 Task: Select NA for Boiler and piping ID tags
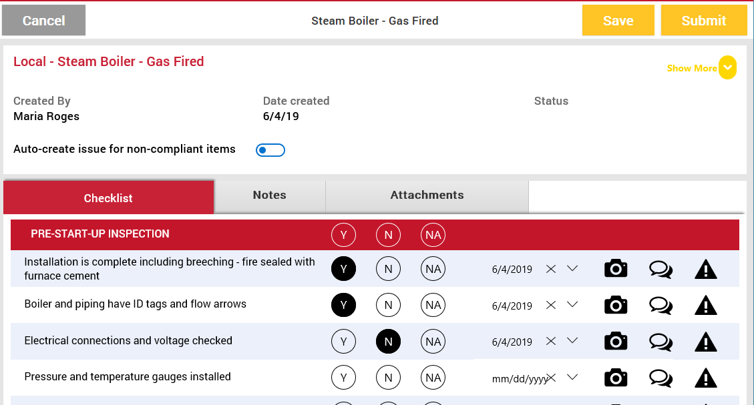433,306
